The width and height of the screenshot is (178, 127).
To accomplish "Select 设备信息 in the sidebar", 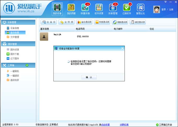I will pyautogui.click(x=13, y=28).
